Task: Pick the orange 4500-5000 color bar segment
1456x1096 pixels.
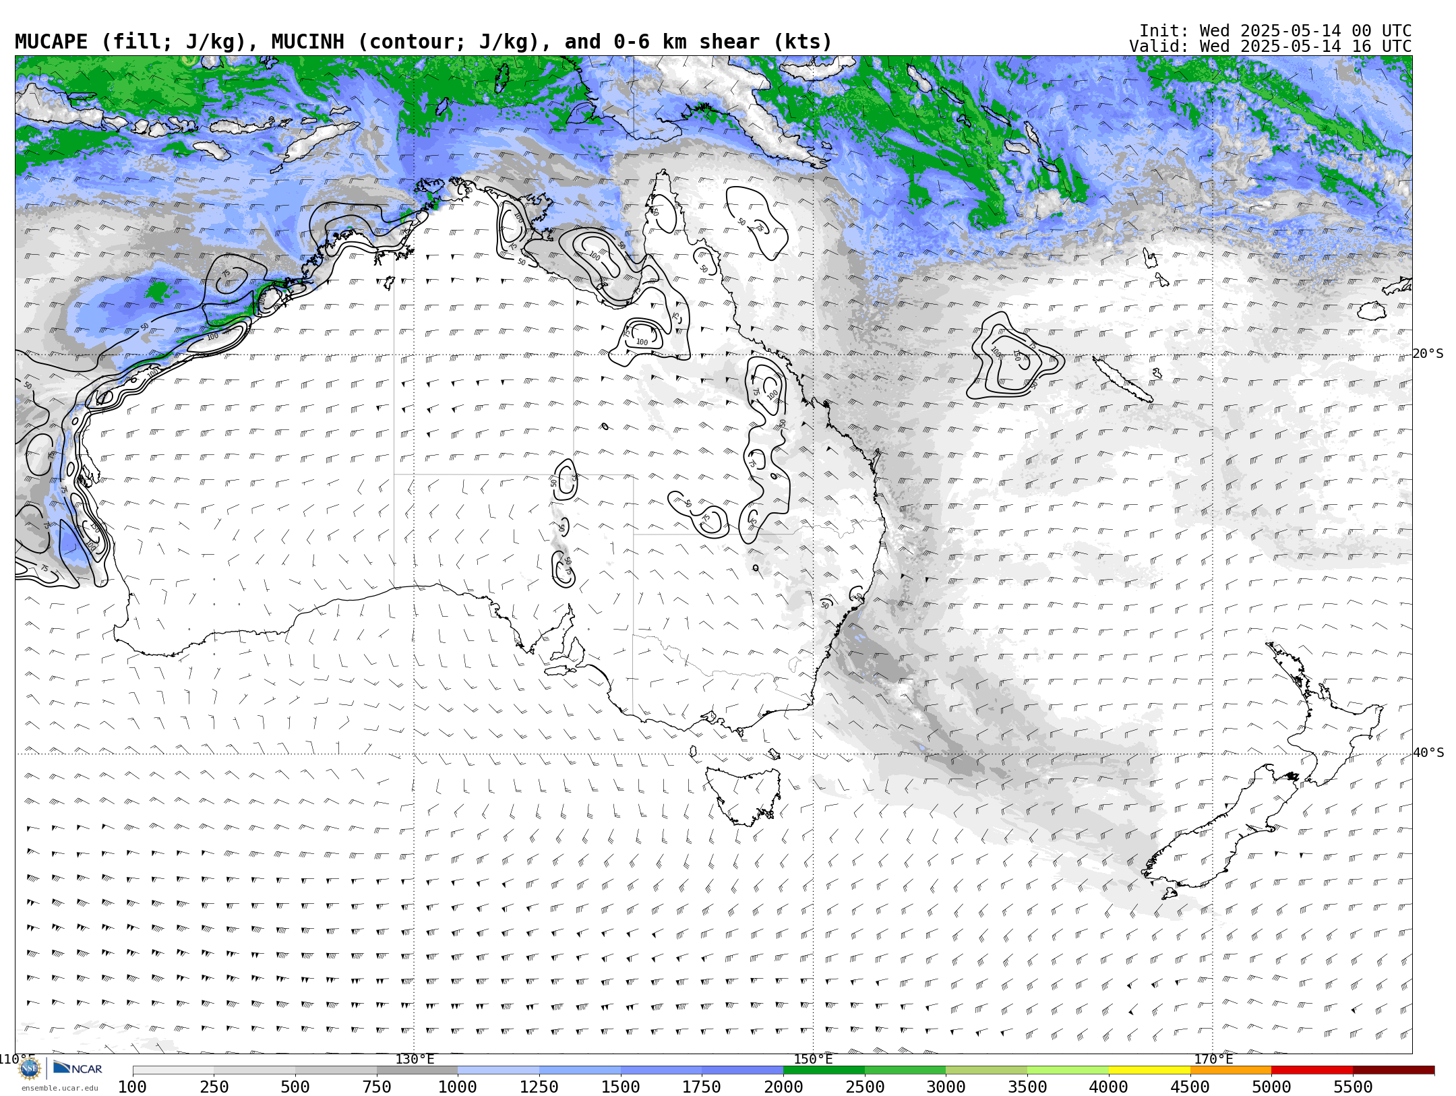Action: (1231, 1070)
